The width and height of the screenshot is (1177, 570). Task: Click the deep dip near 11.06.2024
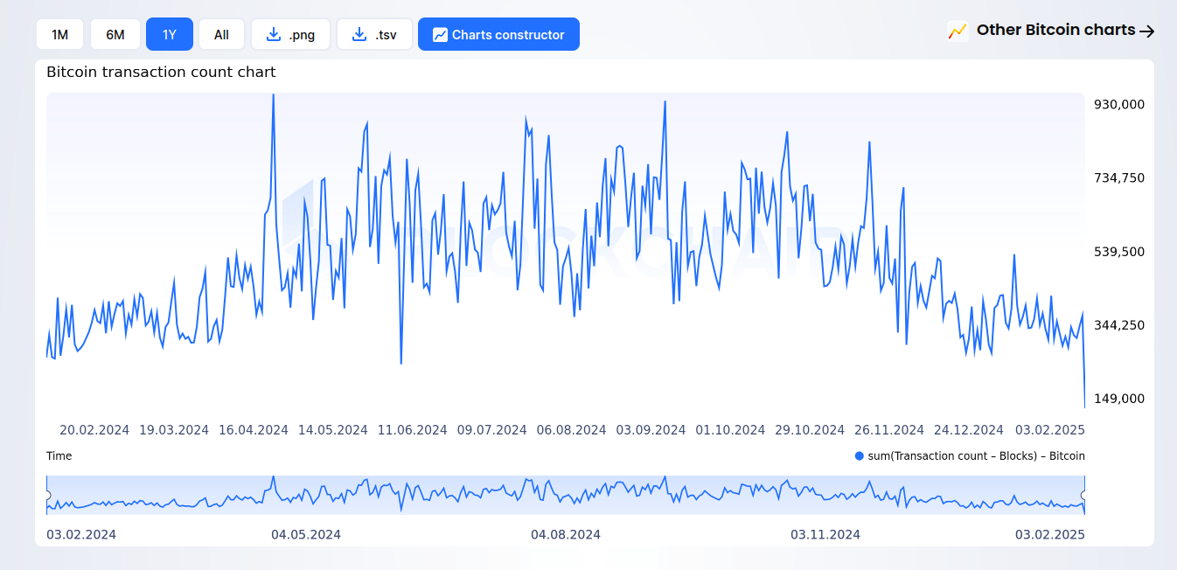(x=401, y=363)
